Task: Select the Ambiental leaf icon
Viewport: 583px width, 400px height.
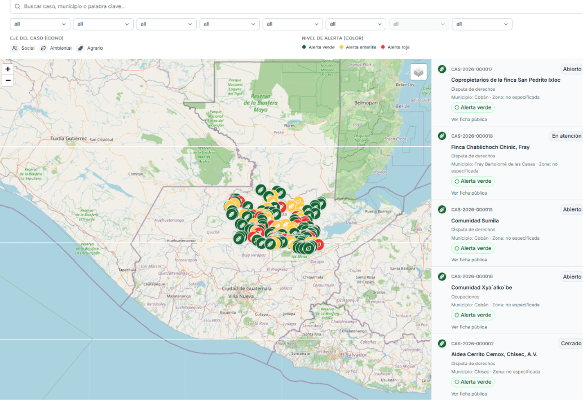Action: click(43, 48)
